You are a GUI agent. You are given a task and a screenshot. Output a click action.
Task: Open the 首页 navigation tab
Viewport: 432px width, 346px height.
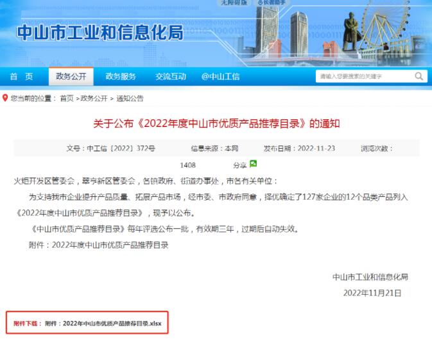(21, 77)
